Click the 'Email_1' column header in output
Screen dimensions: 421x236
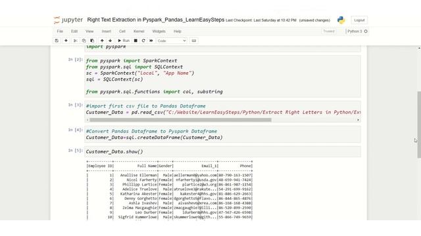(209, 166)
